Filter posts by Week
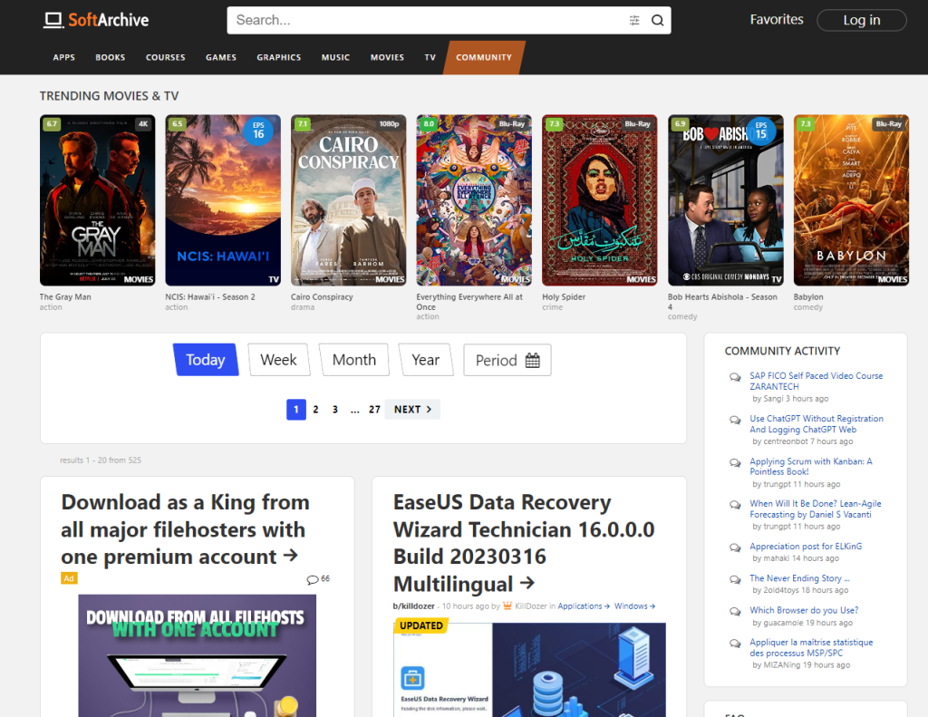928x717 pixels. 278,359
